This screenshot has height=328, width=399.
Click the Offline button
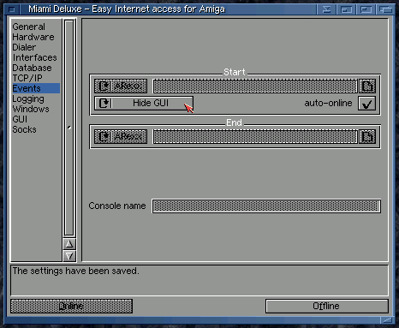point(327,306)
